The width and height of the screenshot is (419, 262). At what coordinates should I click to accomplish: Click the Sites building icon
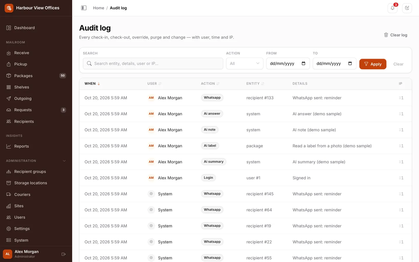[x=9, y=206]
